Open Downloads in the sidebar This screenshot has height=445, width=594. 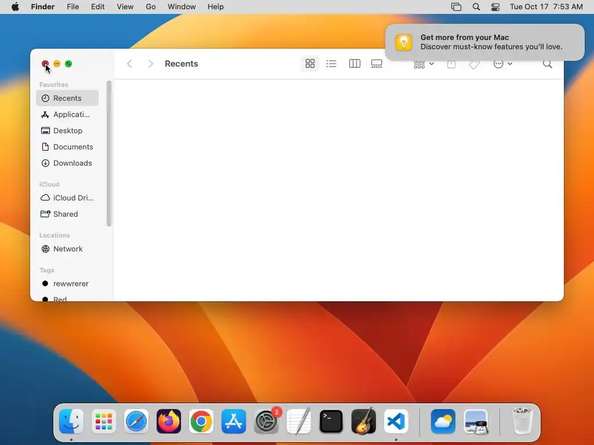[67, 163]
